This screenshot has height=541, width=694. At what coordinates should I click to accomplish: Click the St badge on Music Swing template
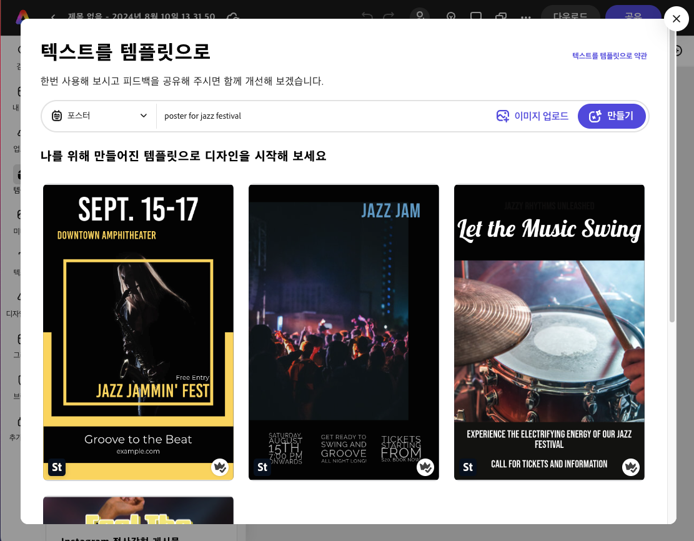tap(467, 467)
